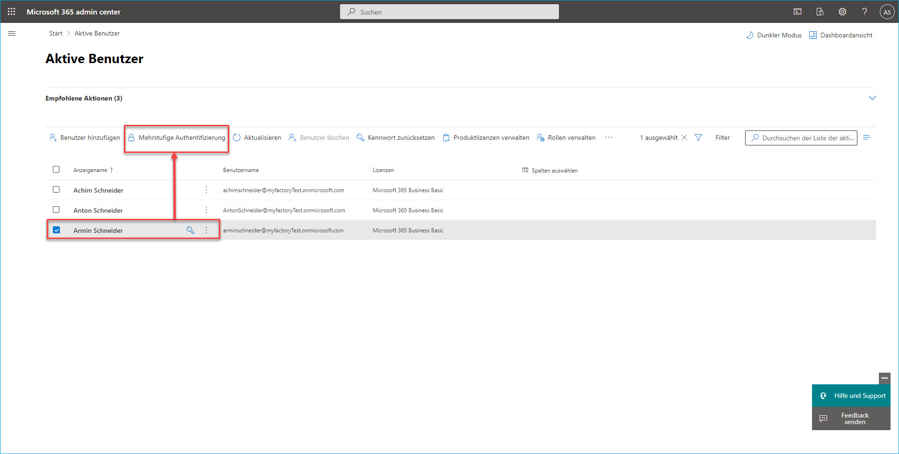This screenshot has width=899, height=454.
Task: Click Kennwort zurücksetzen in the toolbar
Action: coord(396,137)
